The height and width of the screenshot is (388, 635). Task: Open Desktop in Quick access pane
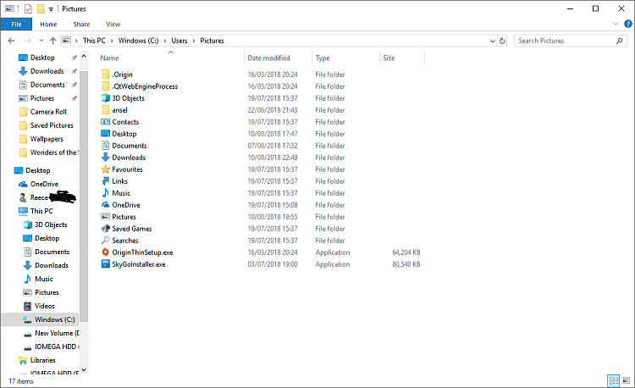point(42,58)
